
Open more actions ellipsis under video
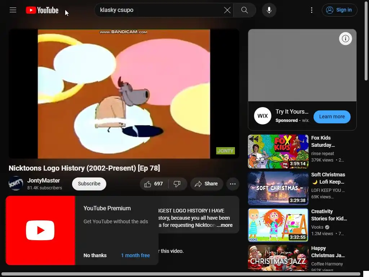click(232, 184)
